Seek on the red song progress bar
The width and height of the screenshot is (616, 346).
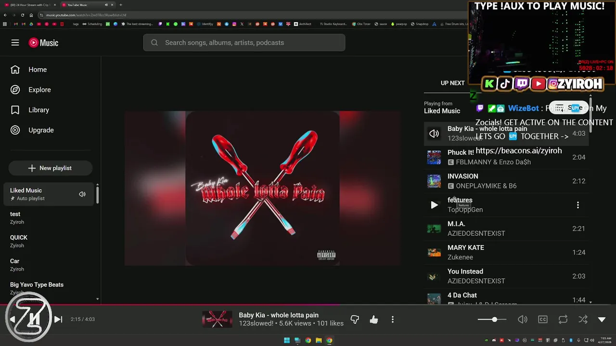(308, 304)
